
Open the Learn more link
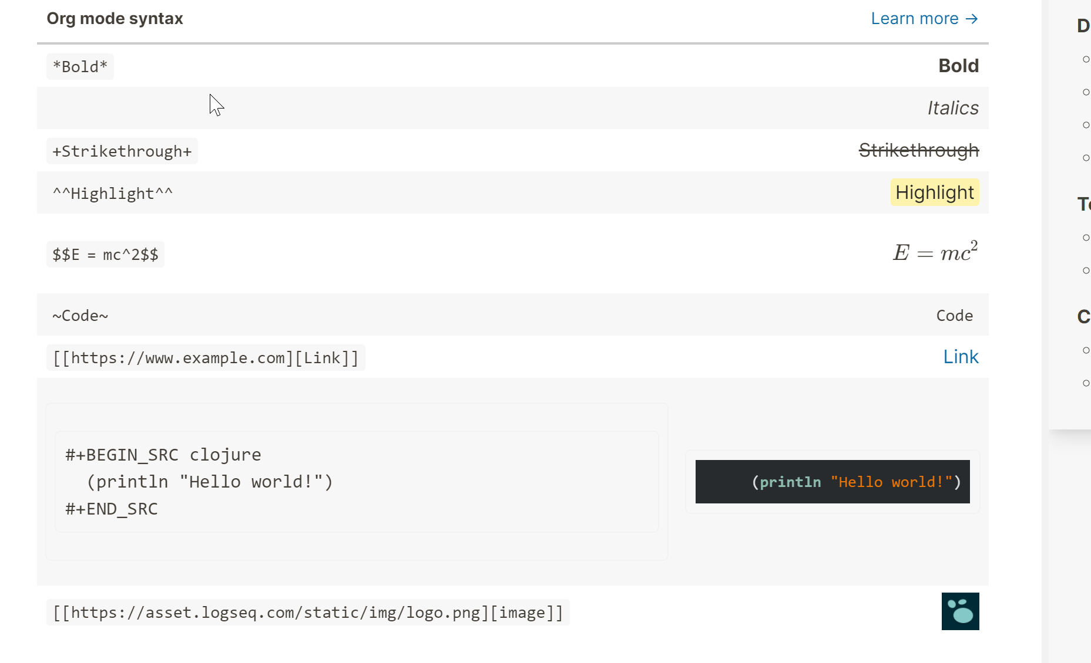tap(924, 18)
